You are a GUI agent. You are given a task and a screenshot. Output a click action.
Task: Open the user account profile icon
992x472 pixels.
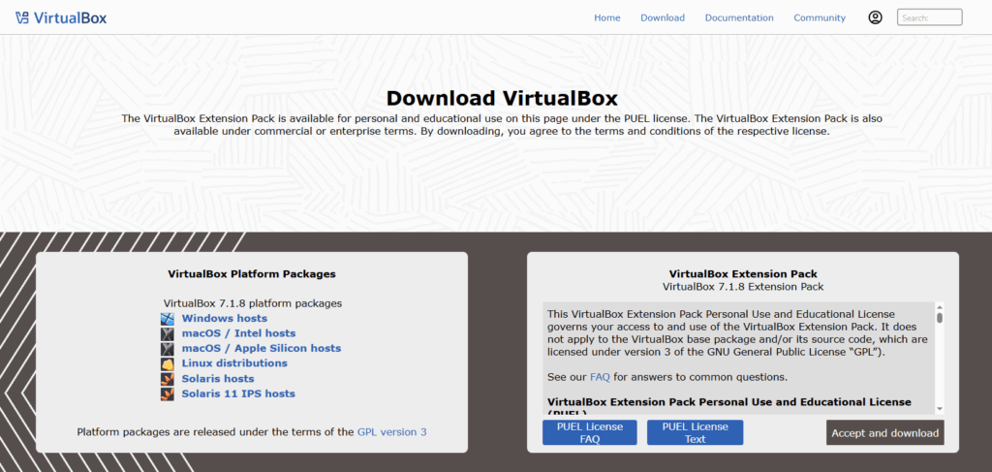point(875,17)
